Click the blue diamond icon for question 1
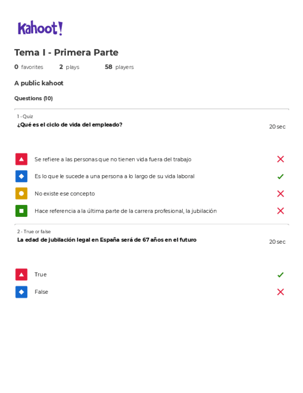The image size is (303, 393). (21, 176)
